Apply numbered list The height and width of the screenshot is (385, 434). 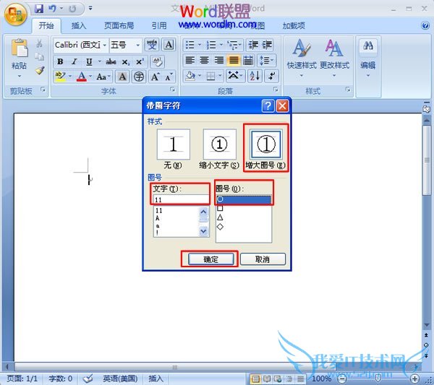coord(211,45)
